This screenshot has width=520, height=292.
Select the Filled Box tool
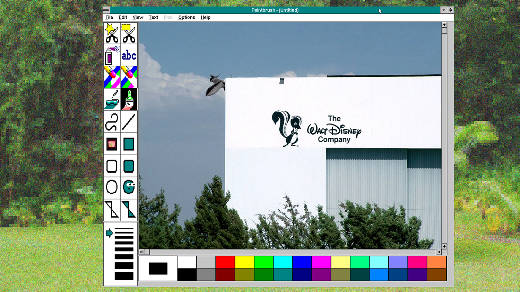(x=129, y=144)
